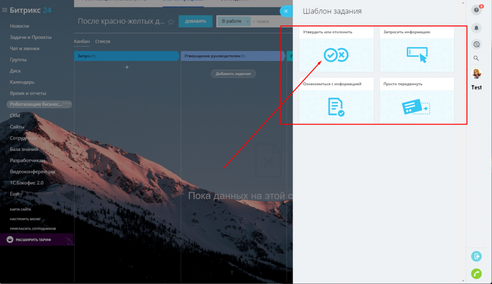
Task: Expand the 'Еще' sidebar section
Action: point(14,194)
